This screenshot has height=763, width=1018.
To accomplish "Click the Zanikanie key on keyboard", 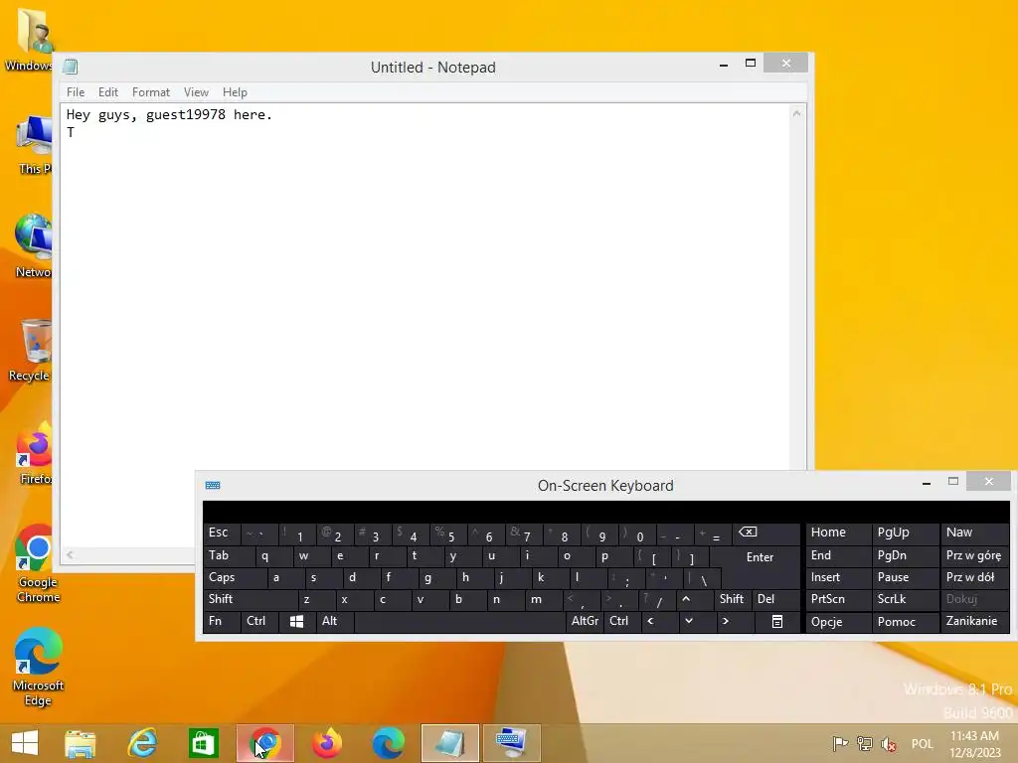I will tap(973, 622).
